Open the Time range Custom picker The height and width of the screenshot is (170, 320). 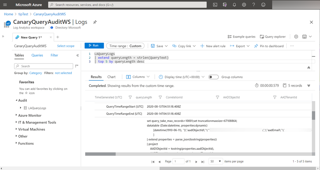(x=125, y=46)
